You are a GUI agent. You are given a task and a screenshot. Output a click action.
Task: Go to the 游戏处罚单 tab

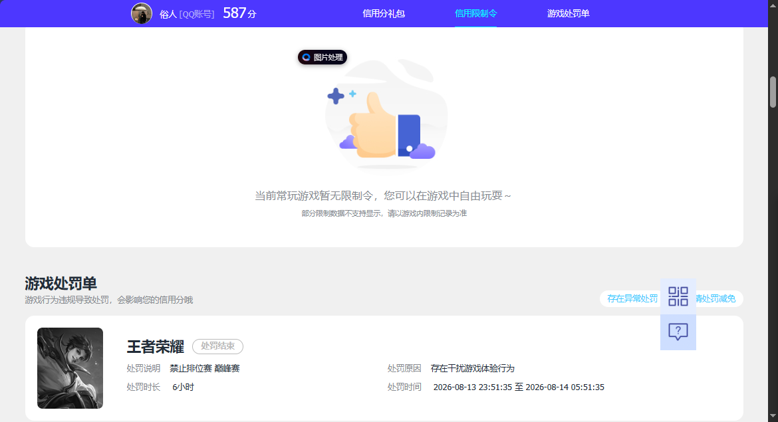(568, 13)
